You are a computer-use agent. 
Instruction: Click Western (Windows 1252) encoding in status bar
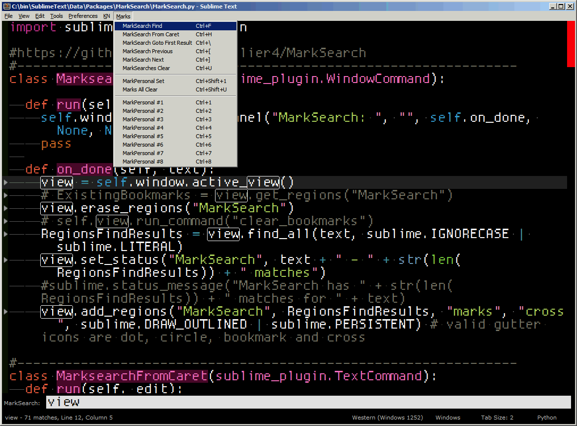pyautogui.click(x=387, y=418)
